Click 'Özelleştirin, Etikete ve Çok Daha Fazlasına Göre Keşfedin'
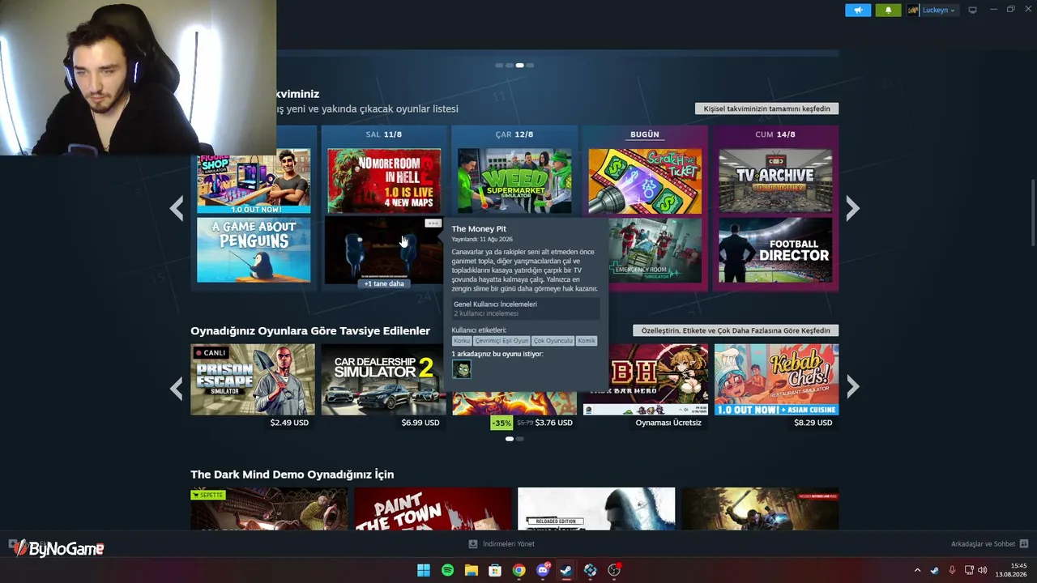 point(736,330)
